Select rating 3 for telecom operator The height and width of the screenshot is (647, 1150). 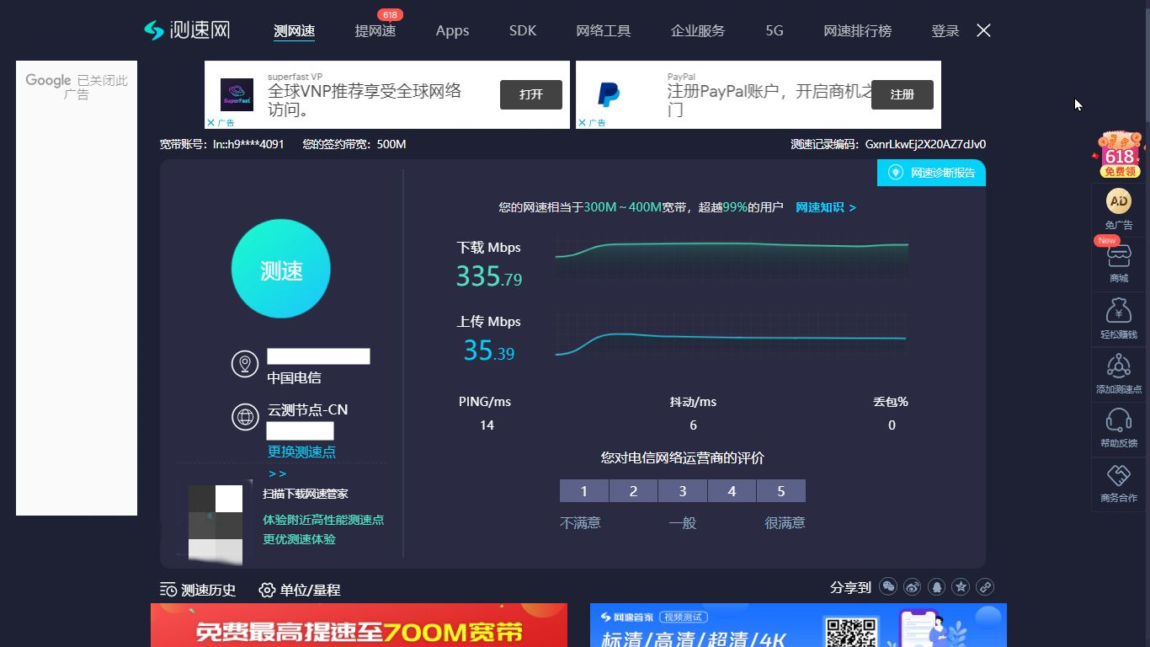click(683, 491)
